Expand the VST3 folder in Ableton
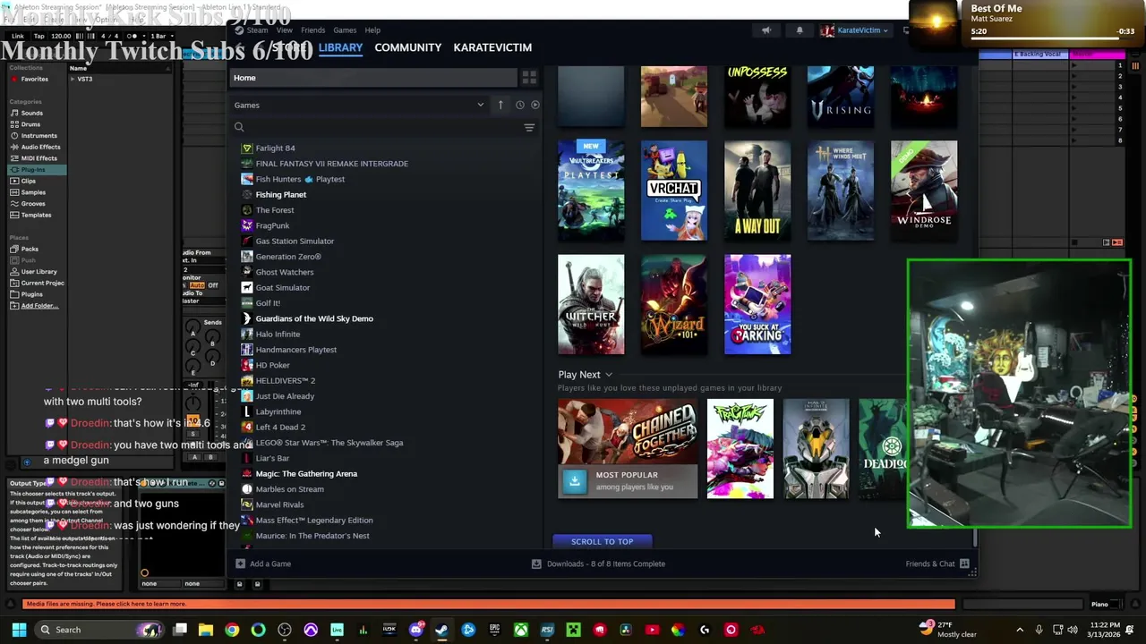The image size is (1146, 644). click(x=73, y=79)
